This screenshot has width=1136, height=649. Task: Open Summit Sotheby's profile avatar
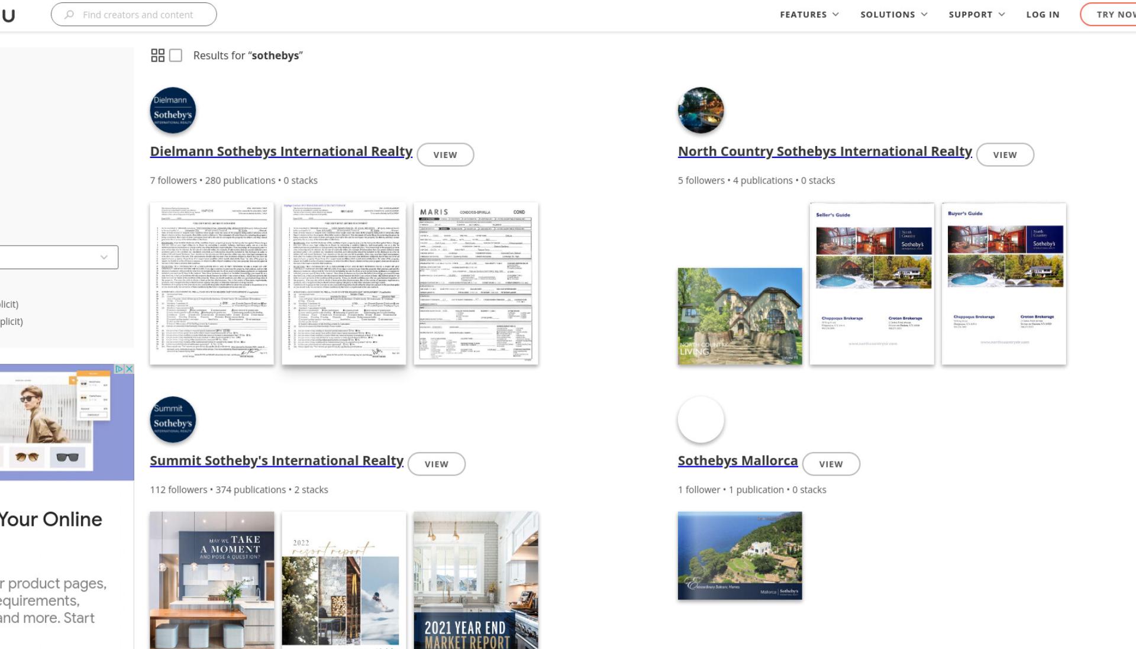click(x=173, y=419)
